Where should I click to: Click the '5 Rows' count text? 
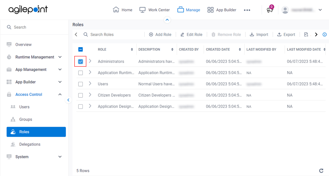[x=83, y=171]
